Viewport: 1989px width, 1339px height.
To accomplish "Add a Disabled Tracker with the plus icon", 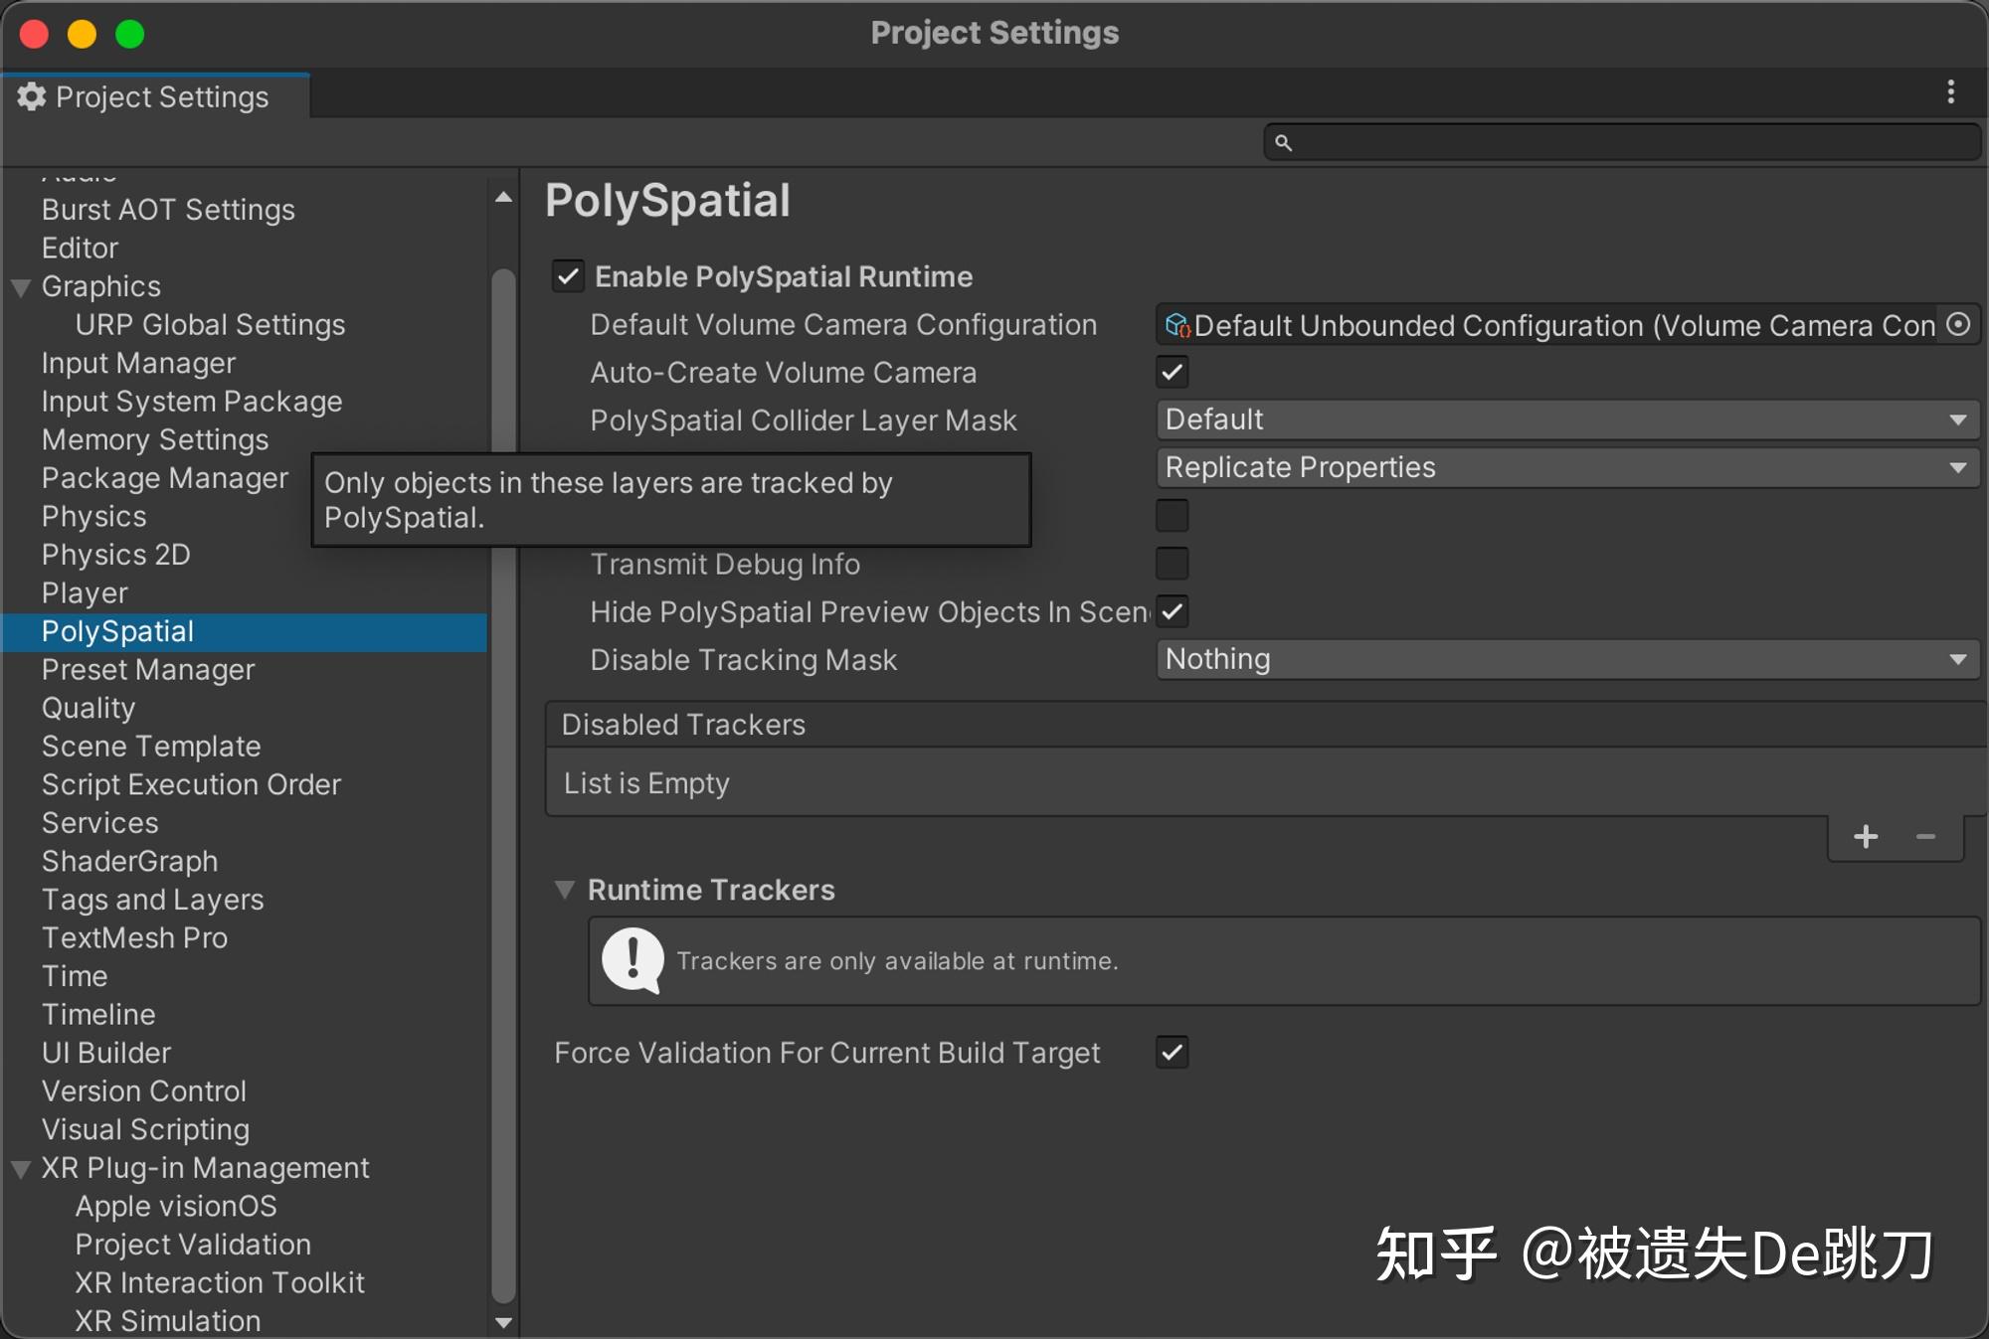I will (1866, 836).
